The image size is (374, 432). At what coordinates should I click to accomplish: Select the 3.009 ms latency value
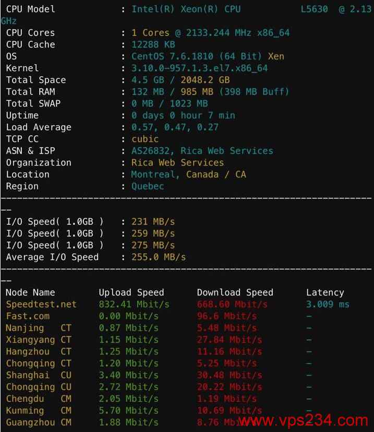click(x=328, y=305)
